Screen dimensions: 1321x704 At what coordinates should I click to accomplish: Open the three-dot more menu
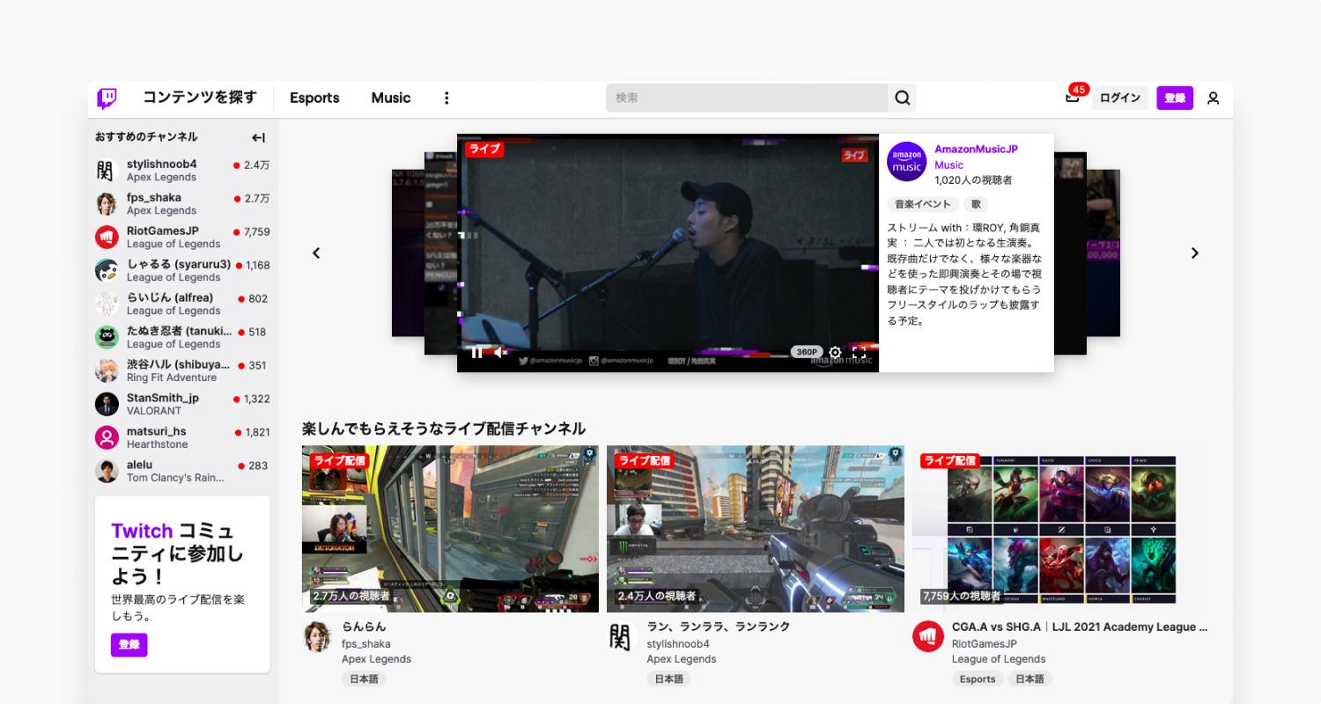[x=446, y=98]
